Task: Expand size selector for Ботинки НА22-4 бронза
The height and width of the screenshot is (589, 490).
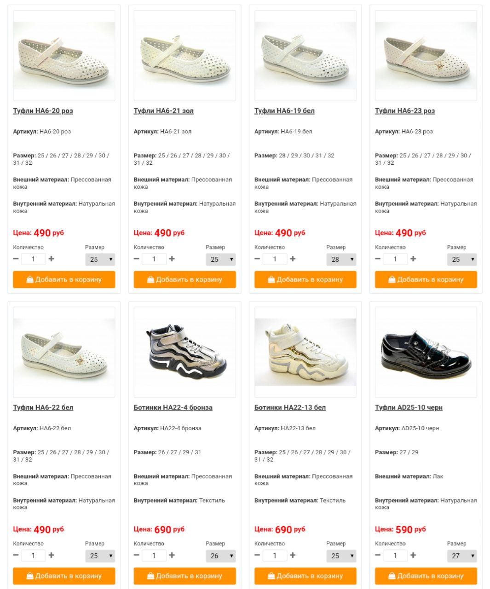Action: pyautogui.click(x=221, y=556)
